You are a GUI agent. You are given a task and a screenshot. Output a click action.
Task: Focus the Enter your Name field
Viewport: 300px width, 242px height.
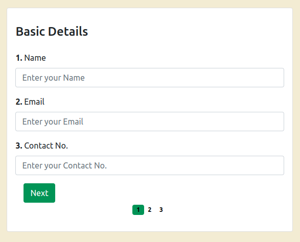(150, 78)
